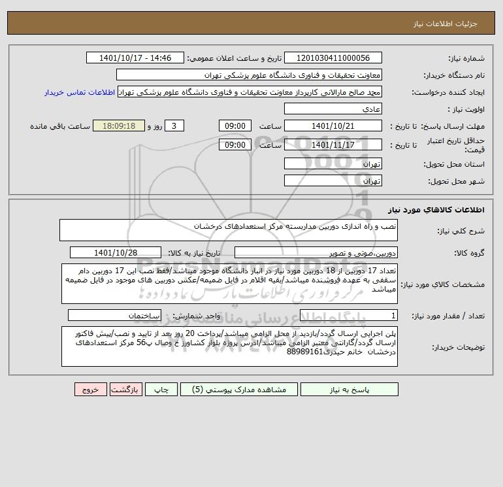
Task: Click the 'ساعت باقی مانده' text
Action: coord(60,126)
